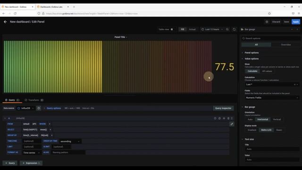Open the order by time ascending dropdown
Image resolution: width=302 pixels, height=170 pixels.
(70, 142)
